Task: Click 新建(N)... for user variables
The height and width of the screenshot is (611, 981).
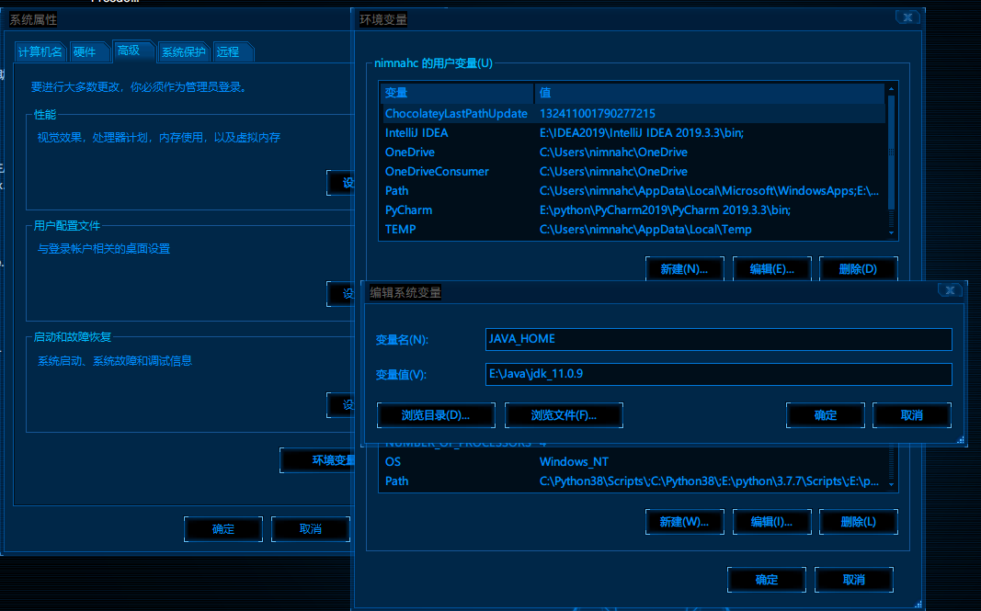Action: (x=684, y=269)
